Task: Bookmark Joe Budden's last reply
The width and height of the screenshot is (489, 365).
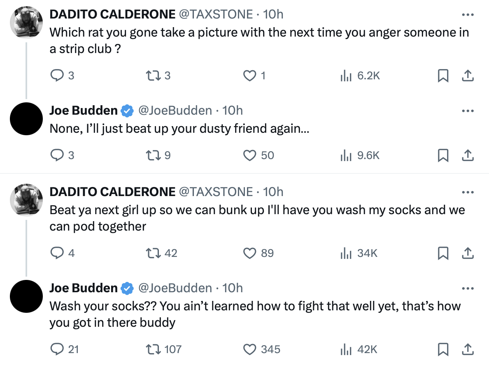Action: point(443,349)
